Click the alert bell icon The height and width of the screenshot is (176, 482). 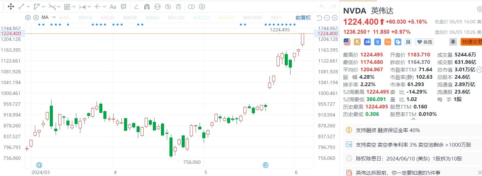click(453, 42)
